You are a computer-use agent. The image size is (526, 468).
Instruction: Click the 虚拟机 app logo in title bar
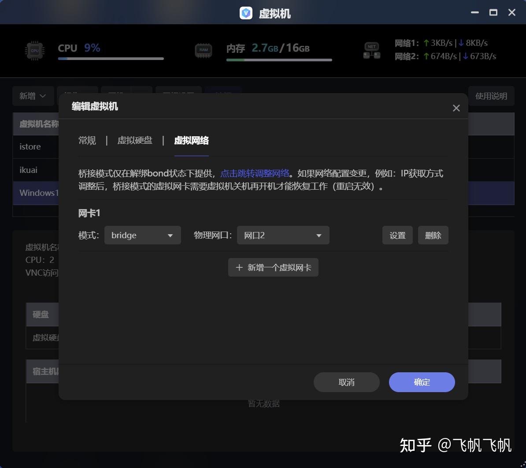[x=245, y=13]
